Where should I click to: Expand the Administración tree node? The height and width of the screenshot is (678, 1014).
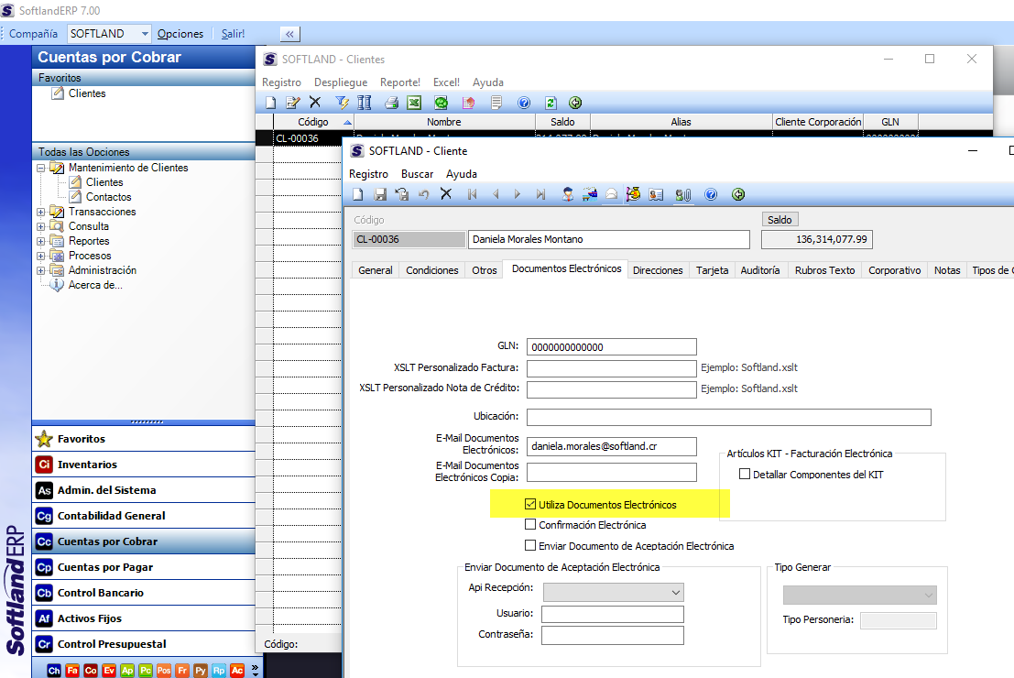click(x=40, y=270)
